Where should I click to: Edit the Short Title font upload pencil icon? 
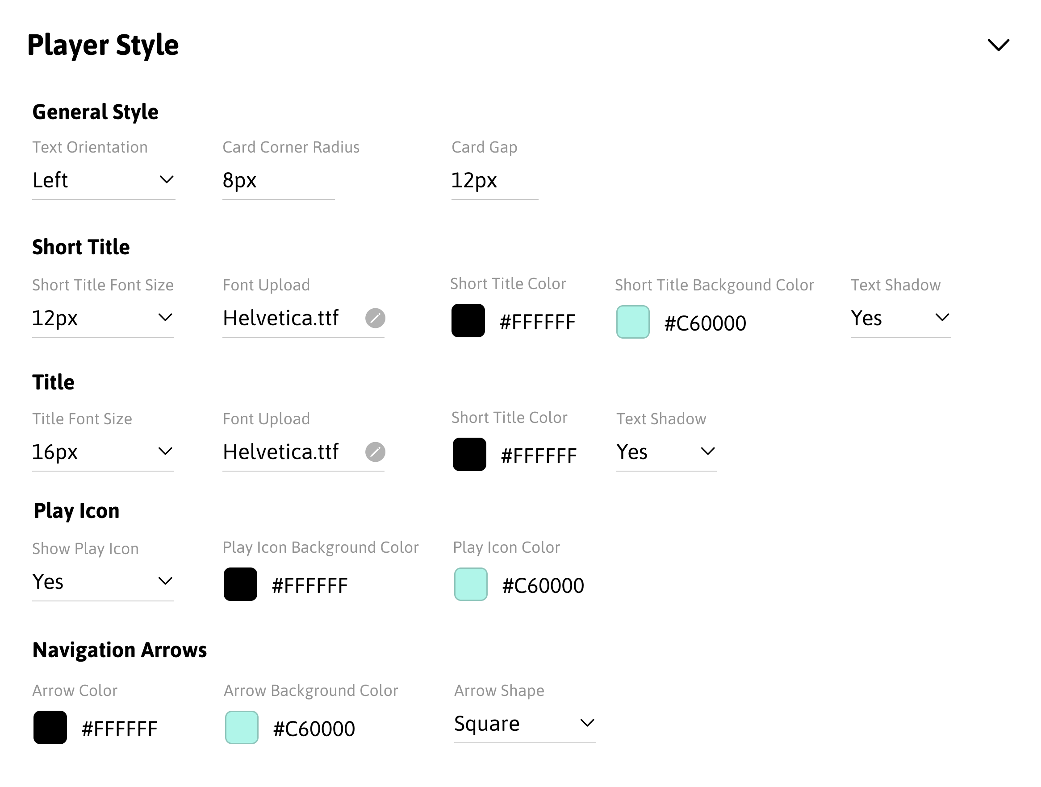click(375, 318)
